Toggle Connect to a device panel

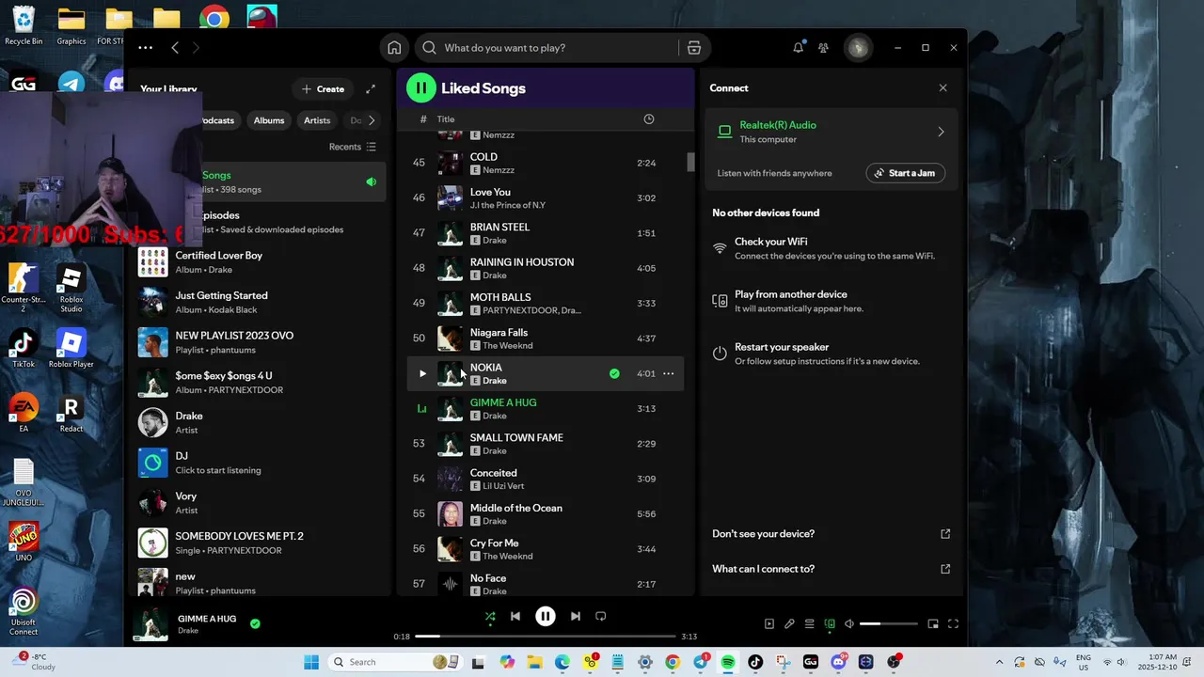(830, 623)
